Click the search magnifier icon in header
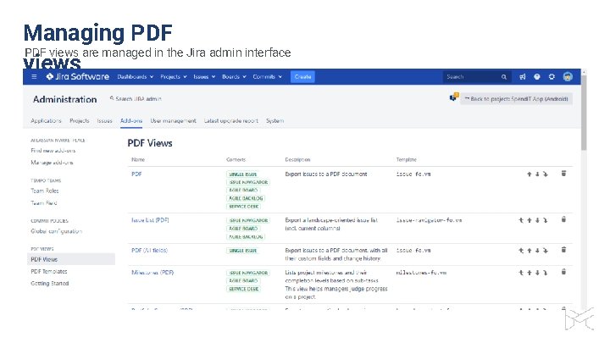610x343 pixels. 504,77
